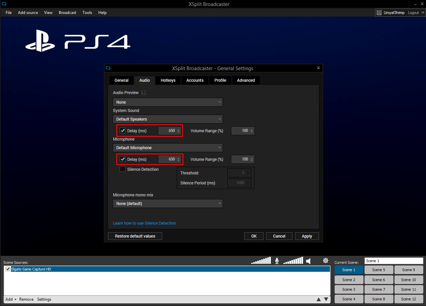Enable Silence Detection
This screenshot has width=426, height=306.
pos(122,169)
